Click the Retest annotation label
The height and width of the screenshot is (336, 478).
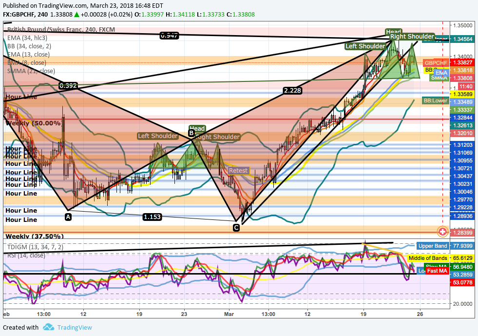tap(238, 171)
